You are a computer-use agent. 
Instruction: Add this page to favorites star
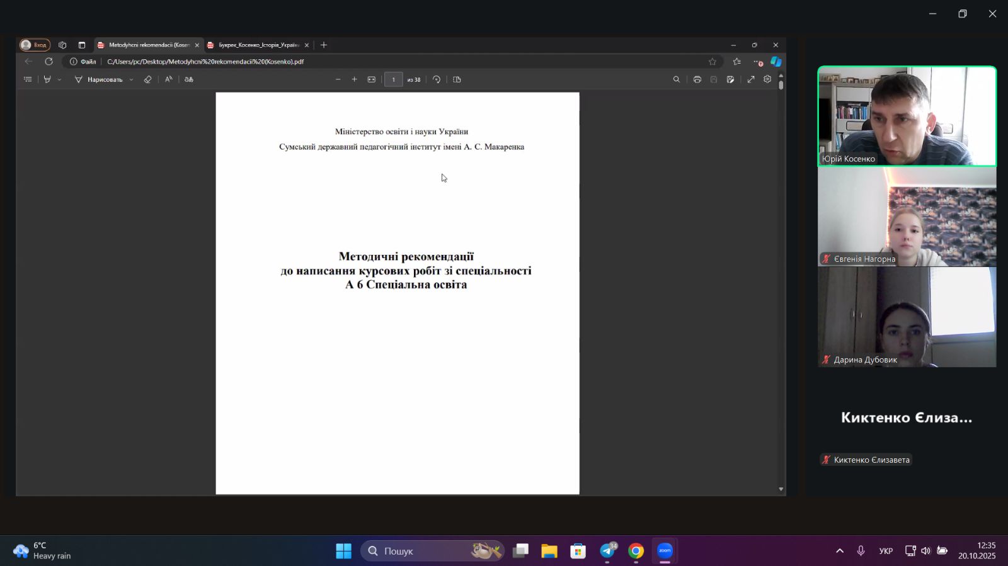tap(713, 62)
